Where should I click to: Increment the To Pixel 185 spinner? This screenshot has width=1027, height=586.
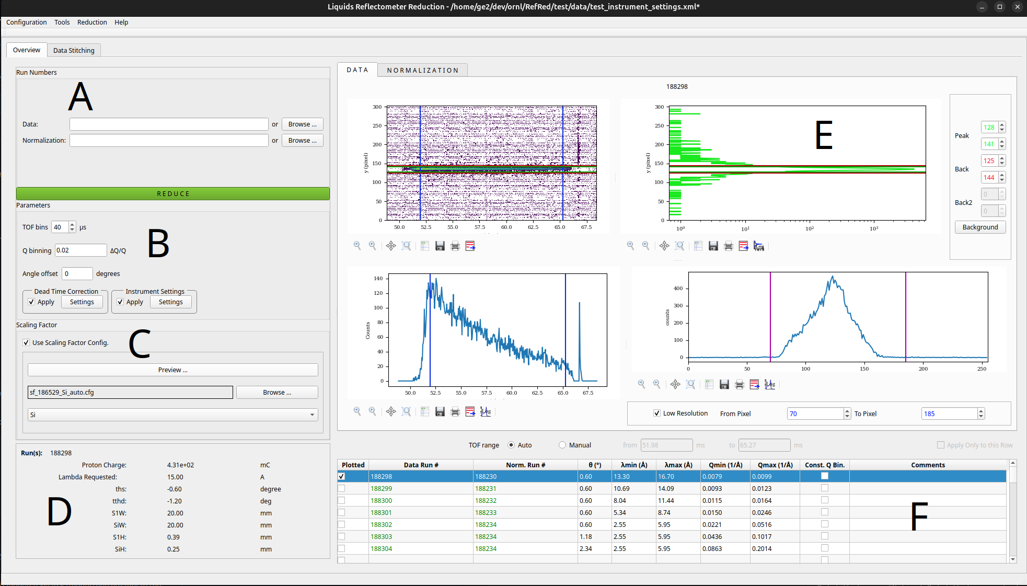point(981,411)
